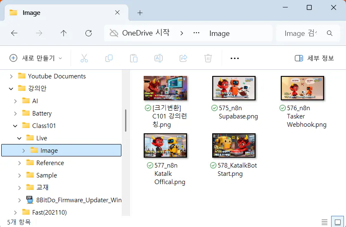This screenshot has width=346, height=227.
Task: Click the 8BitDo zip file icon
Action: [30, 200]
